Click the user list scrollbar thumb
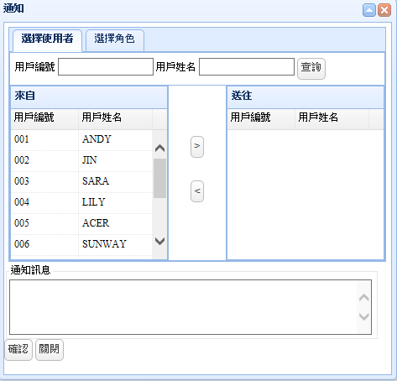397x381 pixels. pyautogui.click(x=159, y=179)
